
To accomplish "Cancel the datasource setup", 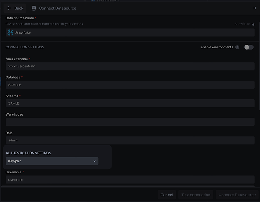I will 167,195.
